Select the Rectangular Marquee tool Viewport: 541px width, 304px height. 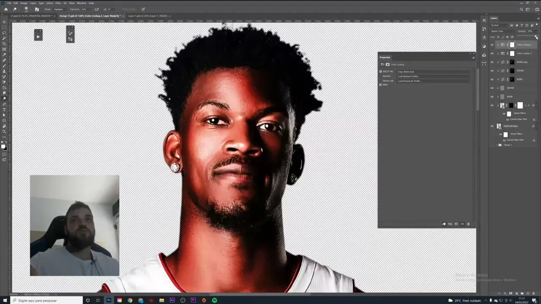4,27
